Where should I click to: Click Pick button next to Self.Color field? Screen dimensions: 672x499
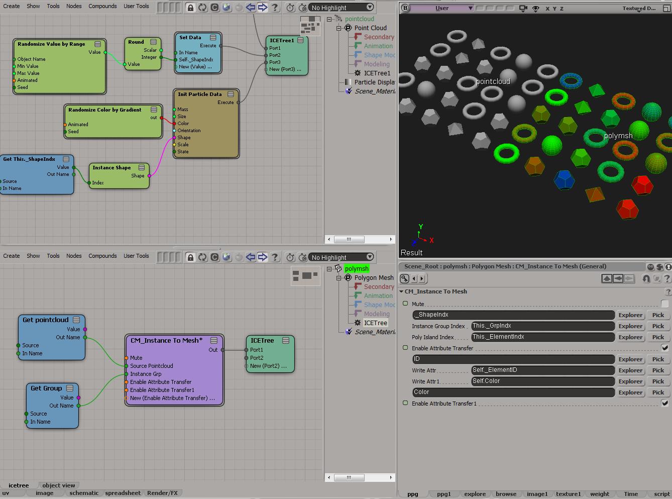(658, 381)
